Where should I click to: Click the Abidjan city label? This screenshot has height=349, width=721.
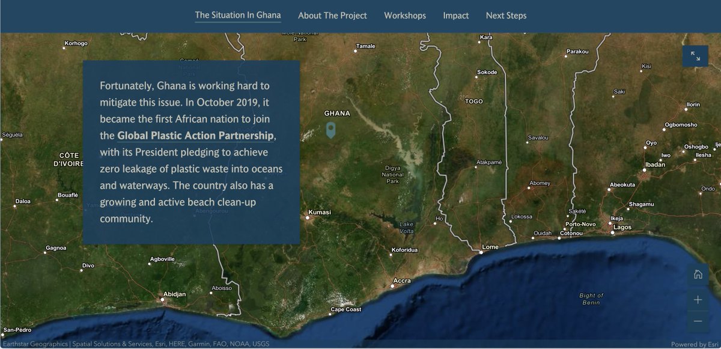click(x=174, y=294)
